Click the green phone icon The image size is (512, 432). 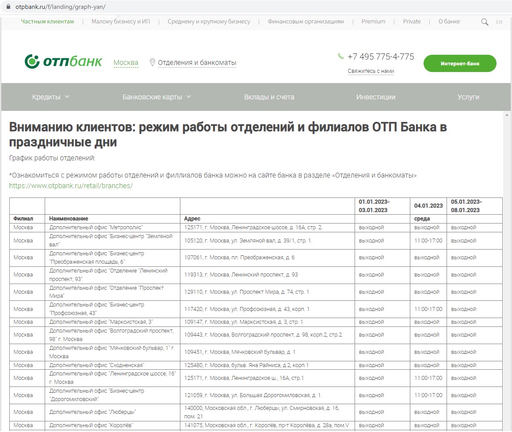[x=340, y=57]
